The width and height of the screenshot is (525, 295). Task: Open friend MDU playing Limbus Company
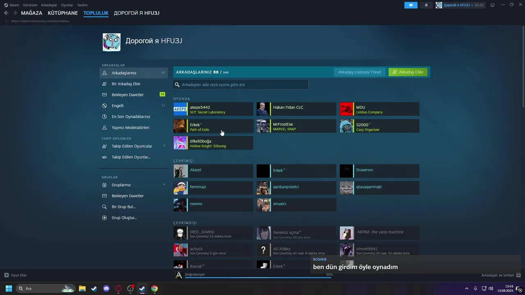click(380, 109)
